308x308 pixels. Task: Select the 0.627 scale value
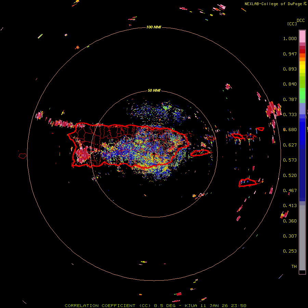[x=290, y=145]
